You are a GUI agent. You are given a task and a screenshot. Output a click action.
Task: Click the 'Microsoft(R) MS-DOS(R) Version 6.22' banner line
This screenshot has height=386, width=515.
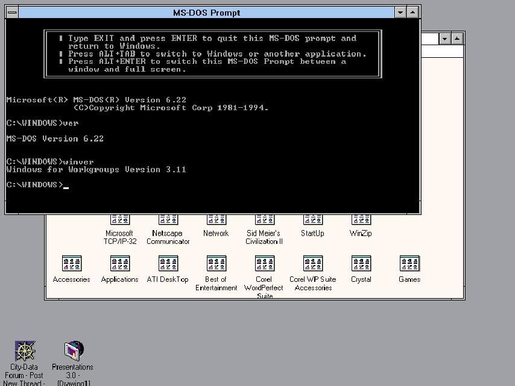point(96,100)
